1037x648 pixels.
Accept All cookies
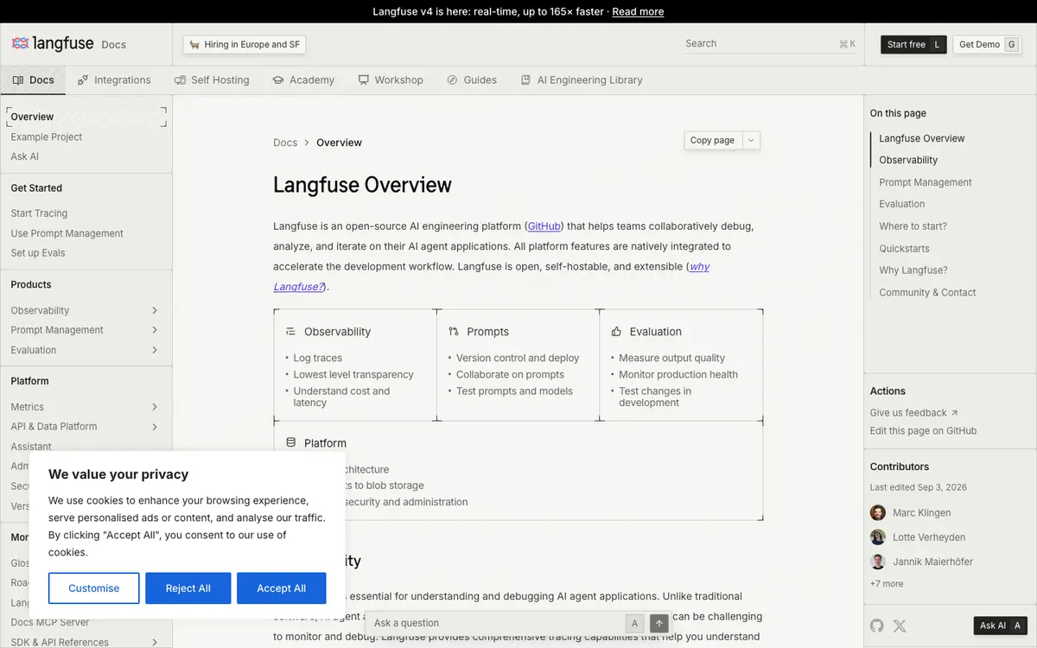pos(282,588)
